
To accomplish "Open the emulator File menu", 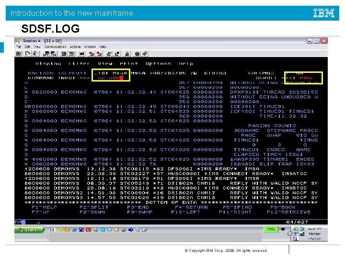I will 19,47.
